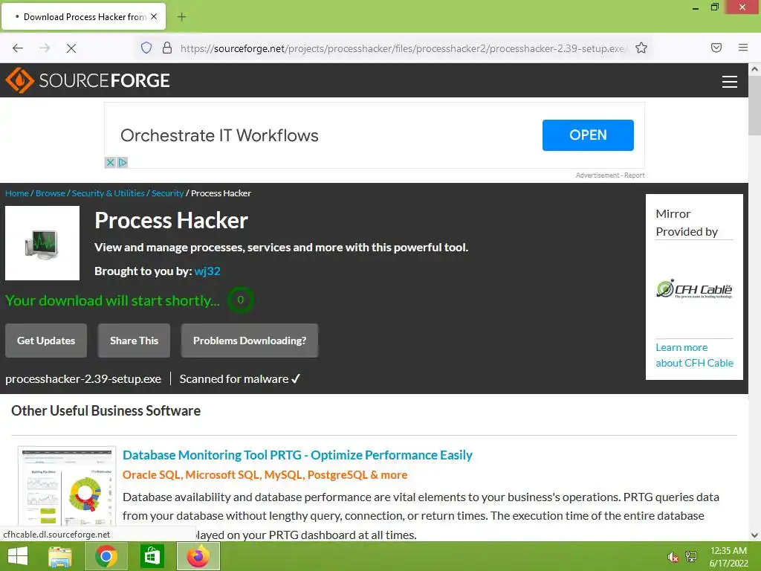This screenshot has width=761, height=571.
Task: Open Security & Utilities breadcrumb link
Action: (x=109, y=193)
